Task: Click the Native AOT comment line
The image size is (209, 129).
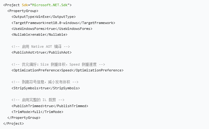Action: coord(41,46)
